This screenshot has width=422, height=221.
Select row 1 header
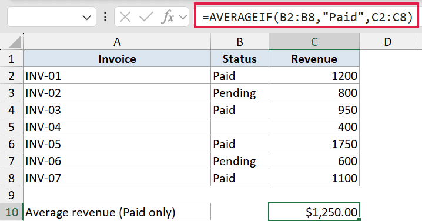pos(12,59)
